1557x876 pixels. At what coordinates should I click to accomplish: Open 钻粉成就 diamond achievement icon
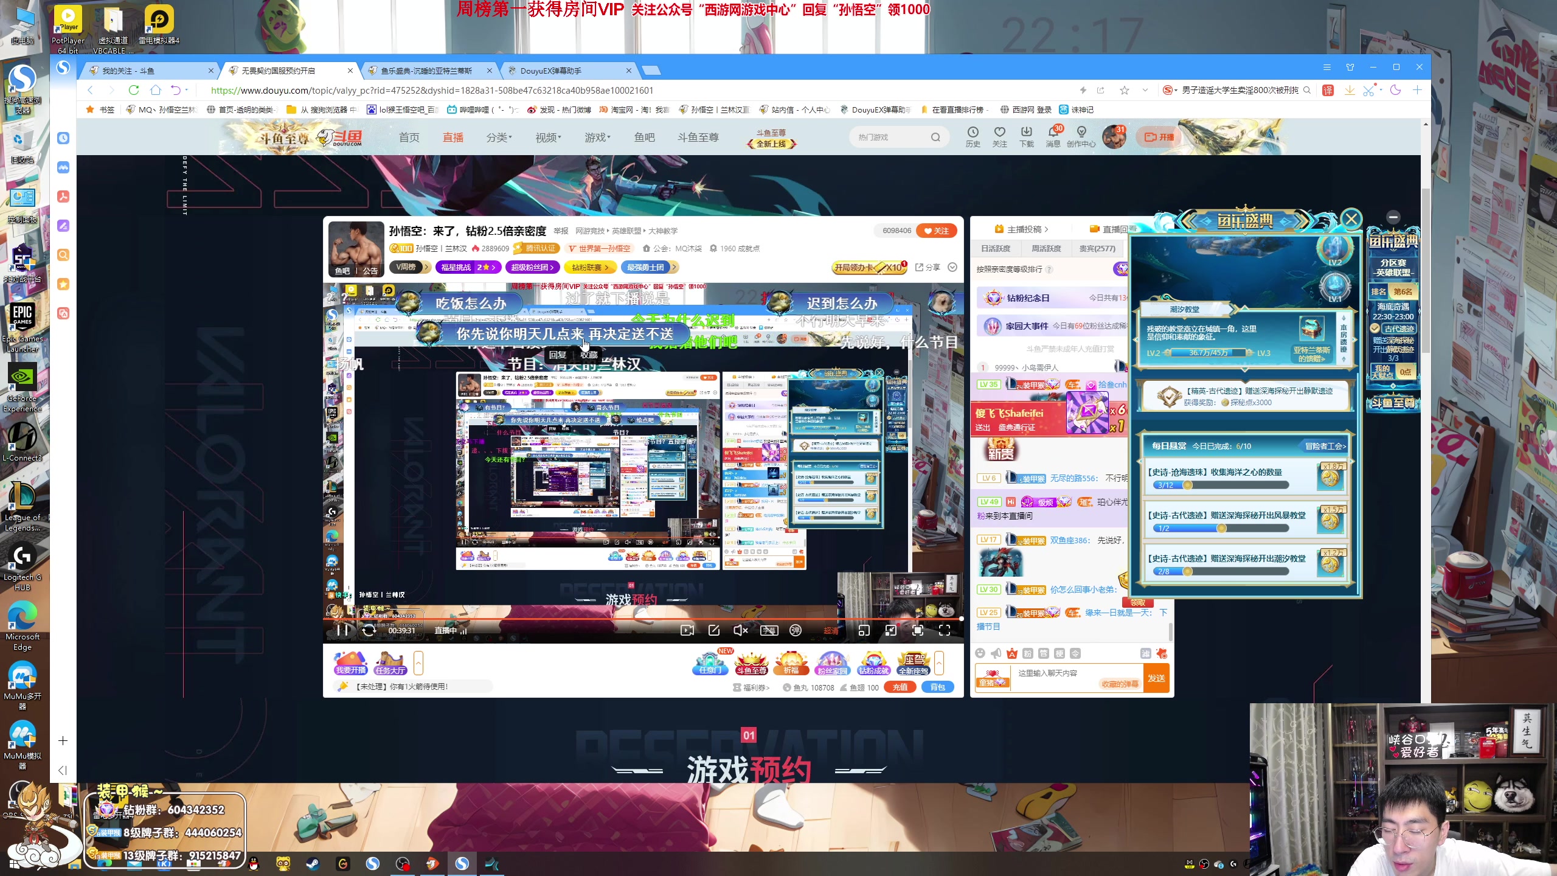pos(874,663)
